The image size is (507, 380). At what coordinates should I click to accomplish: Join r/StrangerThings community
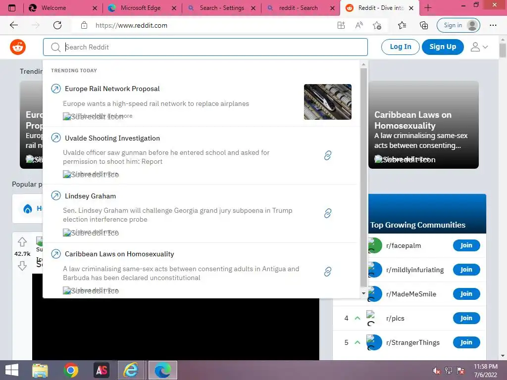coord(466,342)
